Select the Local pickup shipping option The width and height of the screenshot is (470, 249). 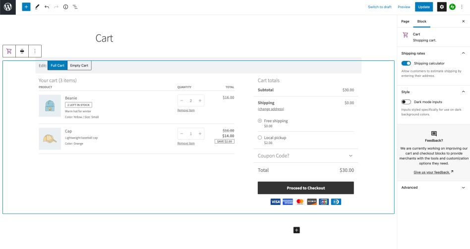coord(260,138)
